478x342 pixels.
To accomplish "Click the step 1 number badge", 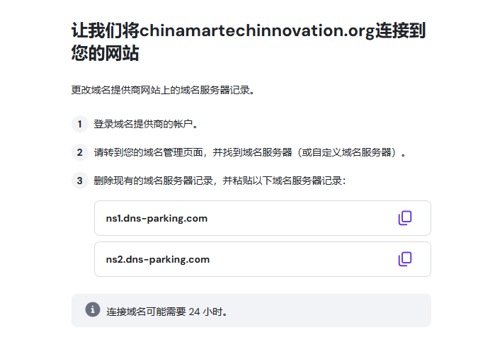I will pyautogui.click(x=80, y=125).
